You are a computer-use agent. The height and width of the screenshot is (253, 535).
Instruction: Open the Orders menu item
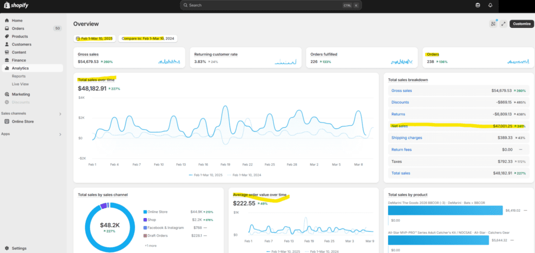click(18, 28)
